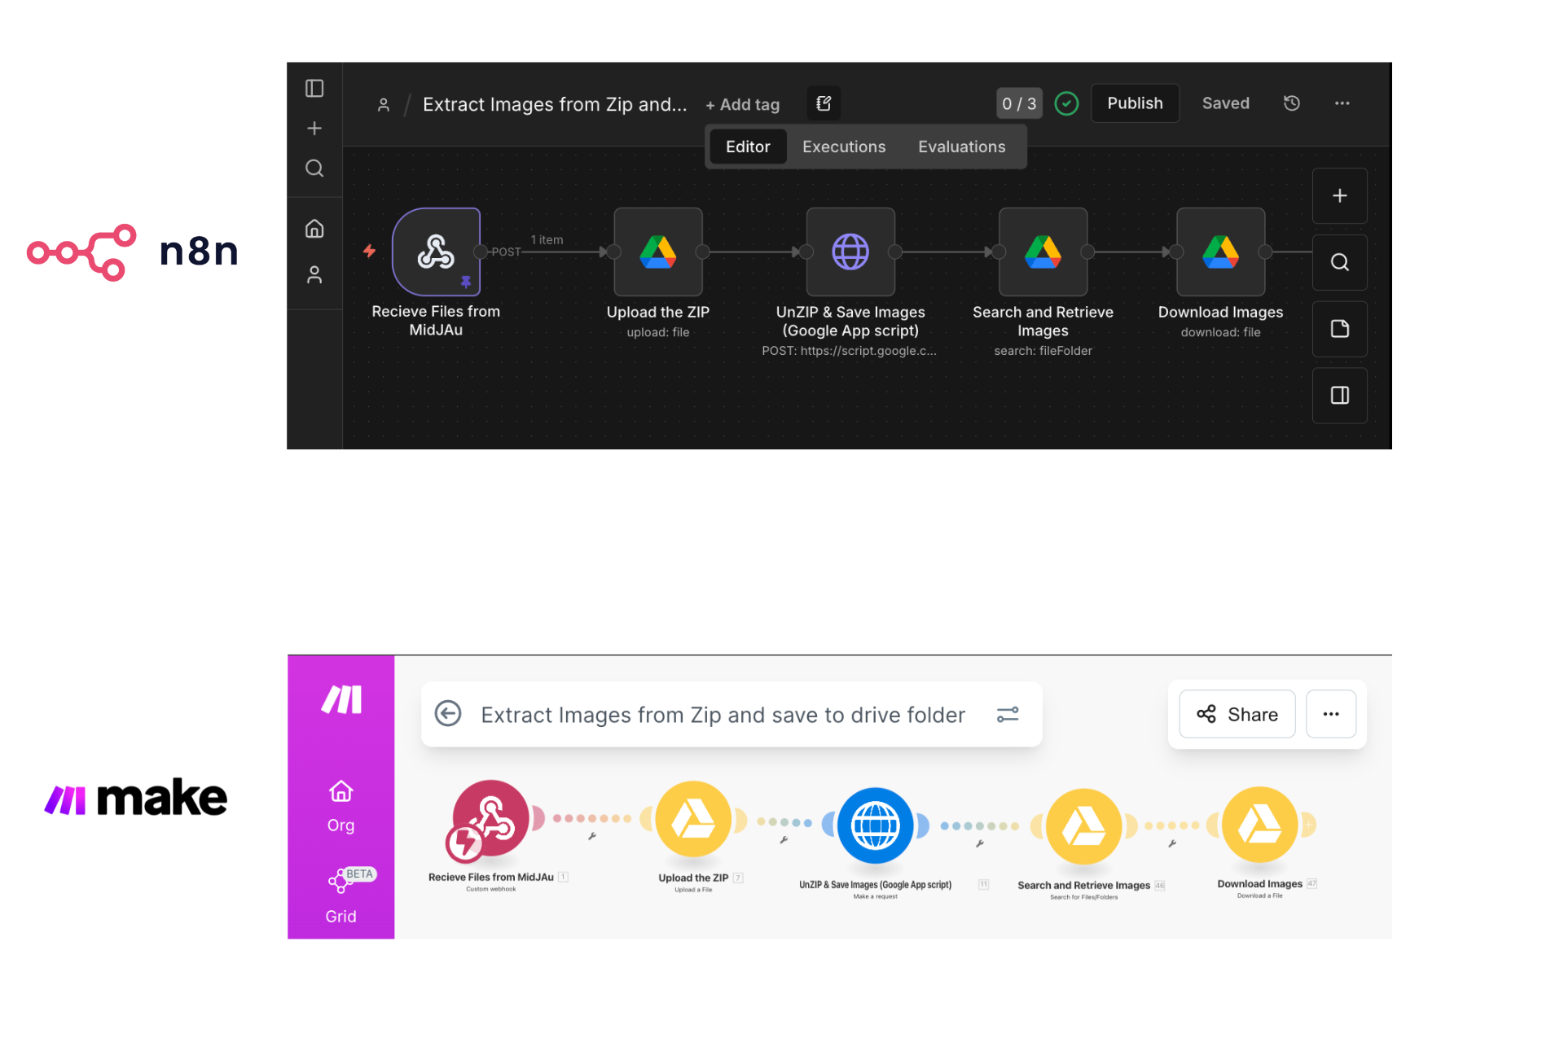Select the Upload the ZIP Drive node
1564x1042 pixels.
[657, 252]
